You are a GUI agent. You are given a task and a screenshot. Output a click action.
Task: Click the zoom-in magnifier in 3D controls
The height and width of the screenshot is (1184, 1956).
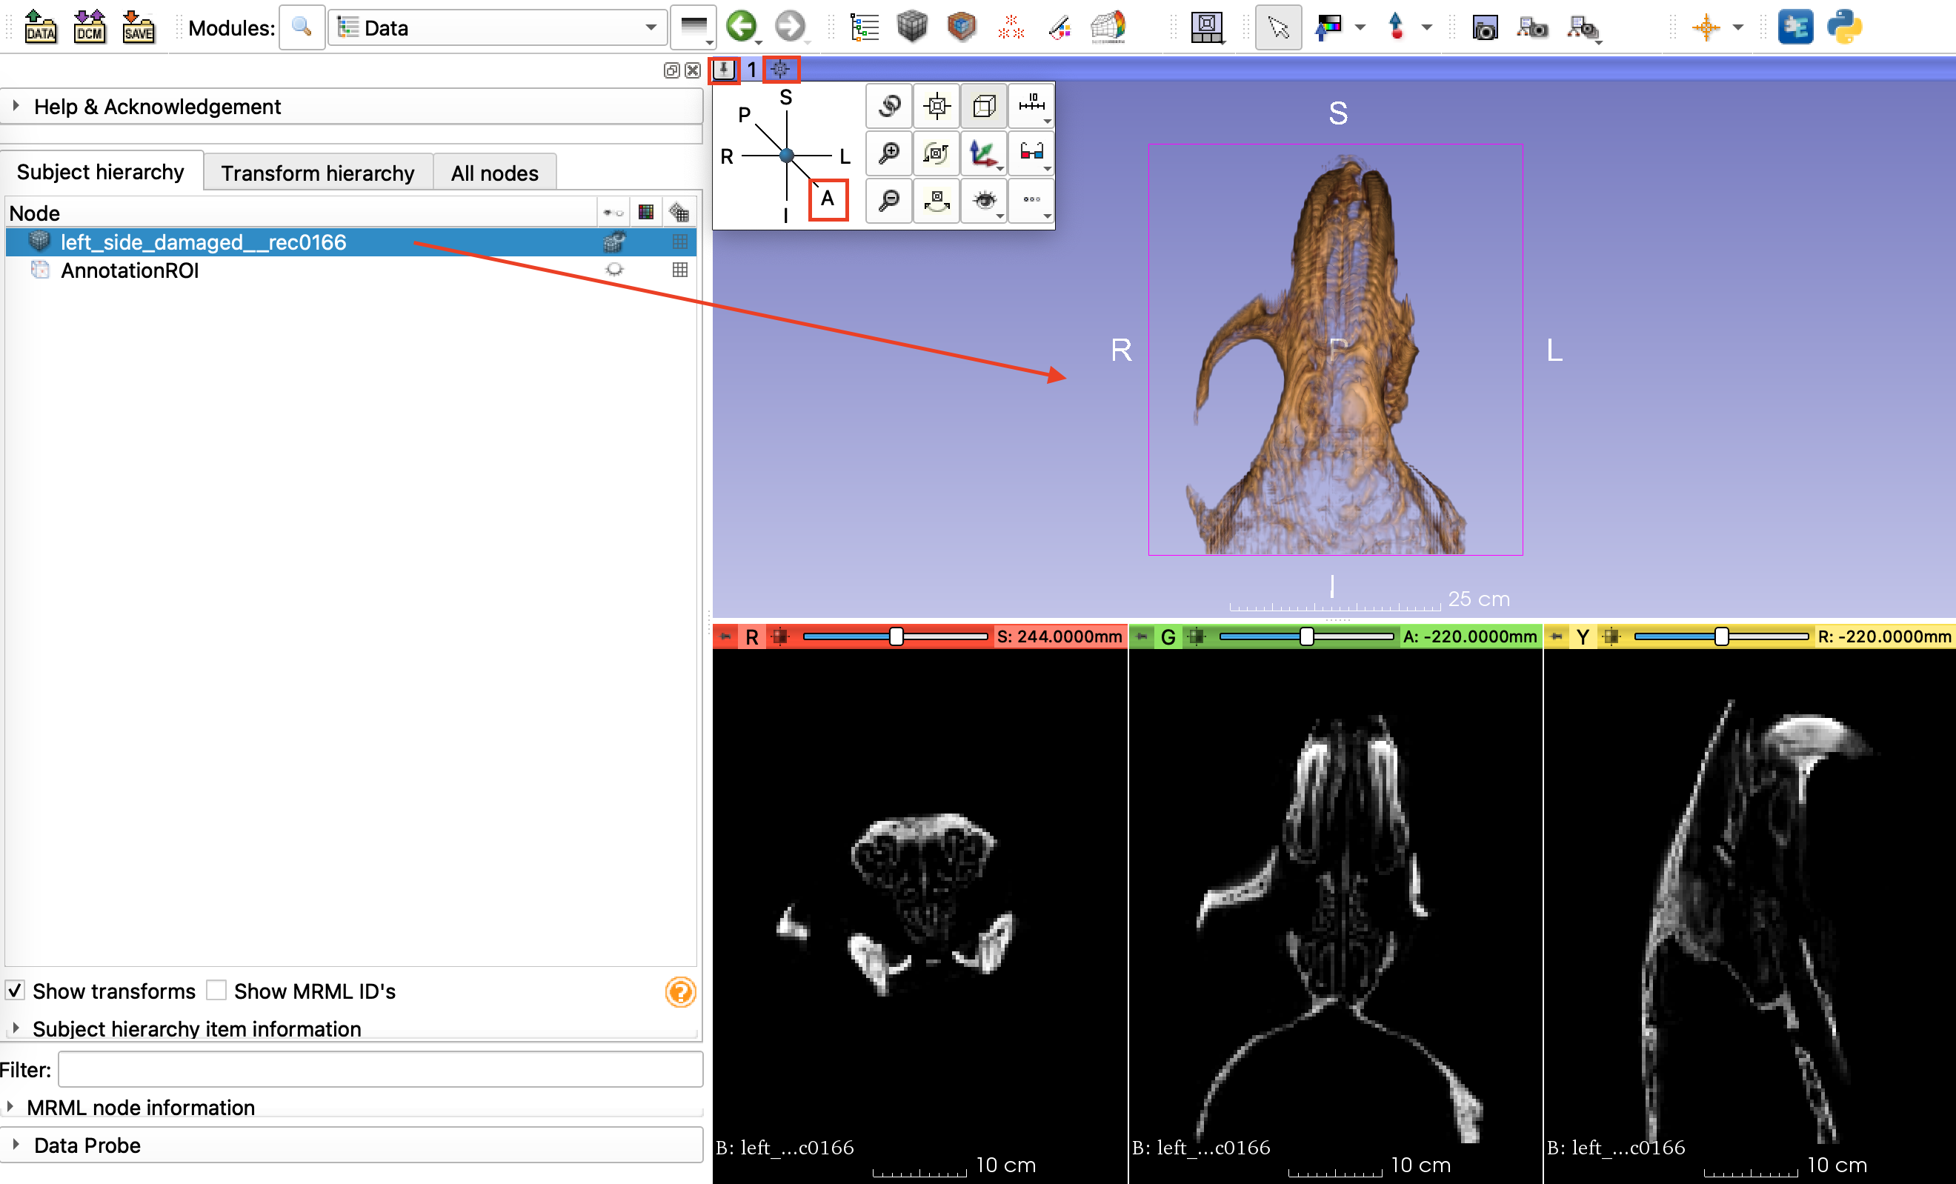pyautogui.click(x=888, y=153)
